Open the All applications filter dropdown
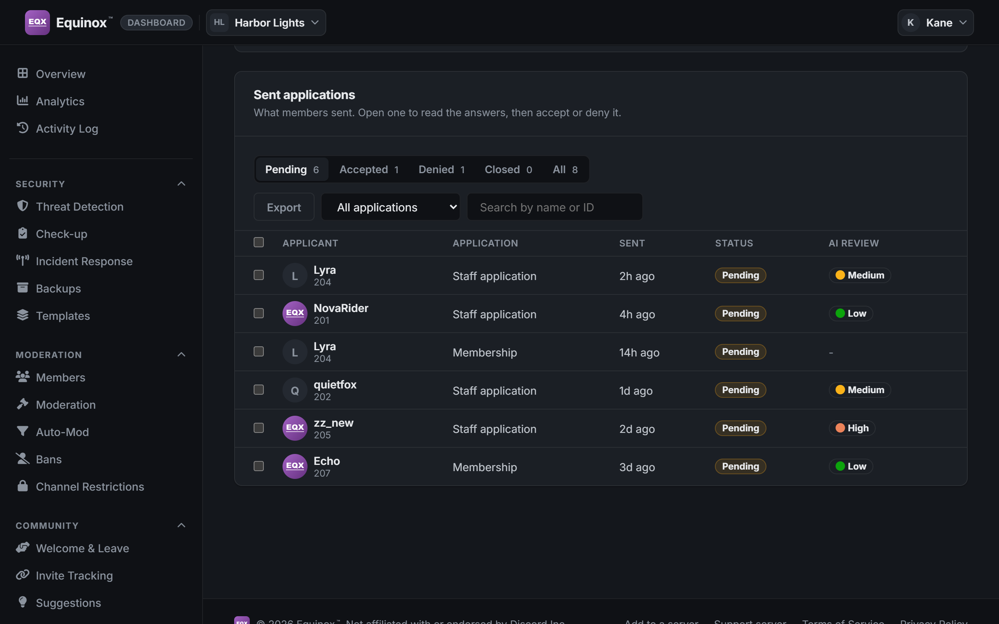This screenshot has height=624, width=999. point(391,207)
